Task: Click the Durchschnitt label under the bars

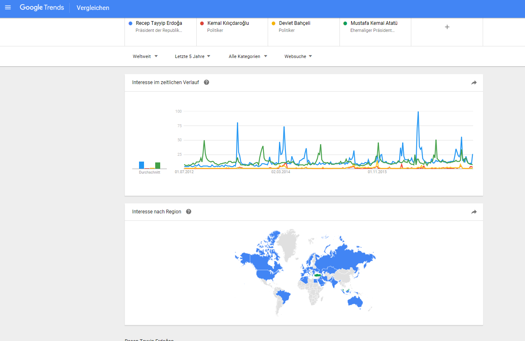Action: tap(149, 172)
